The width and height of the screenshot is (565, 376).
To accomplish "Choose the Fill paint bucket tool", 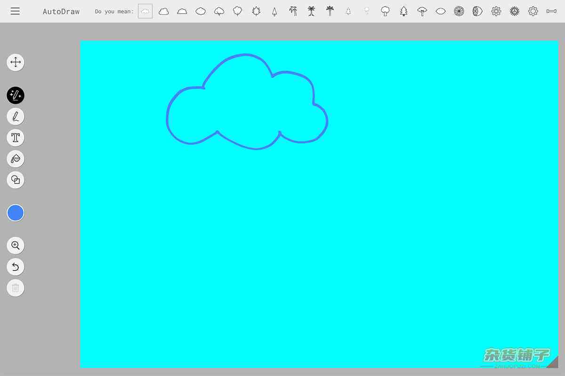I will click(16, 159).
